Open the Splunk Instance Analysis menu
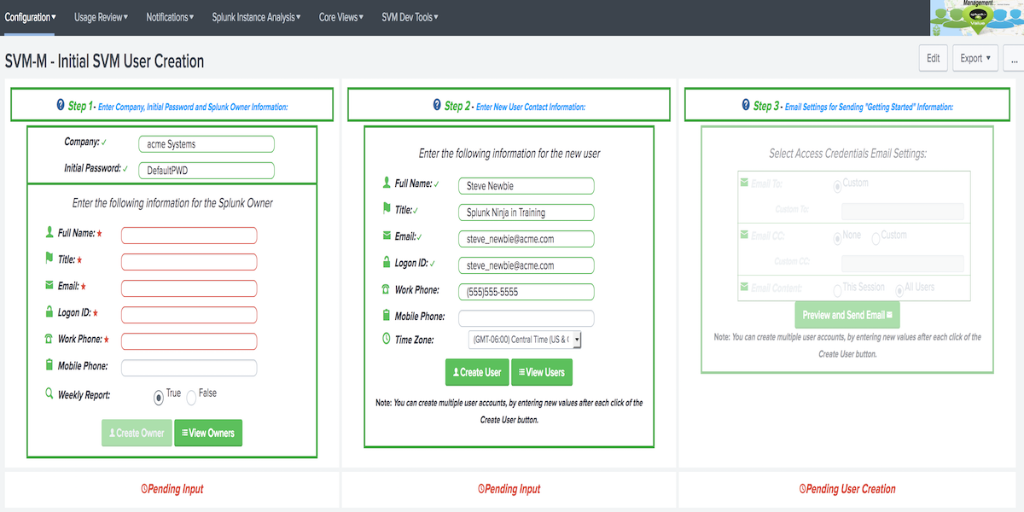This screenshot has width=1024, height=512. 256,17
